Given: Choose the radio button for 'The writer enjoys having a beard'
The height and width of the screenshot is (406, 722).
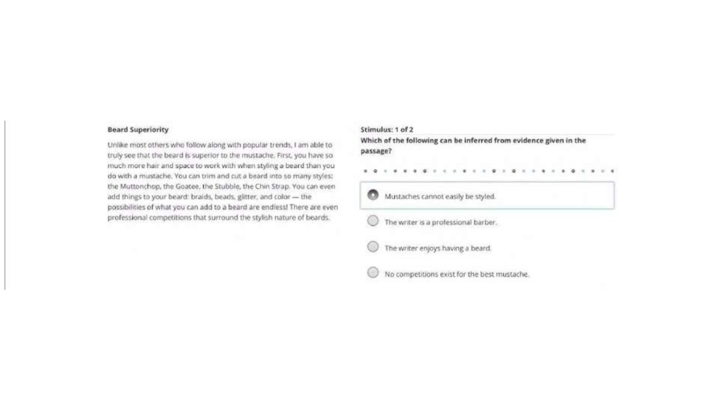Looking at the screenshot, I should 373,247.
